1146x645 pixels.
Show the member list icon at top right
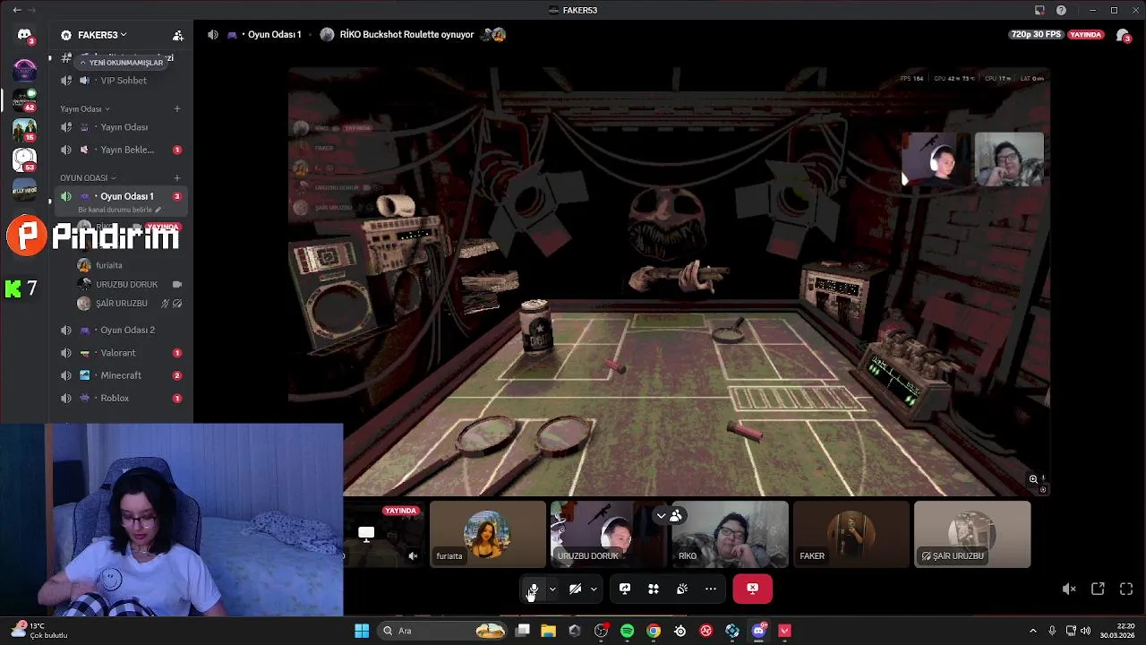click(1123, 35)
